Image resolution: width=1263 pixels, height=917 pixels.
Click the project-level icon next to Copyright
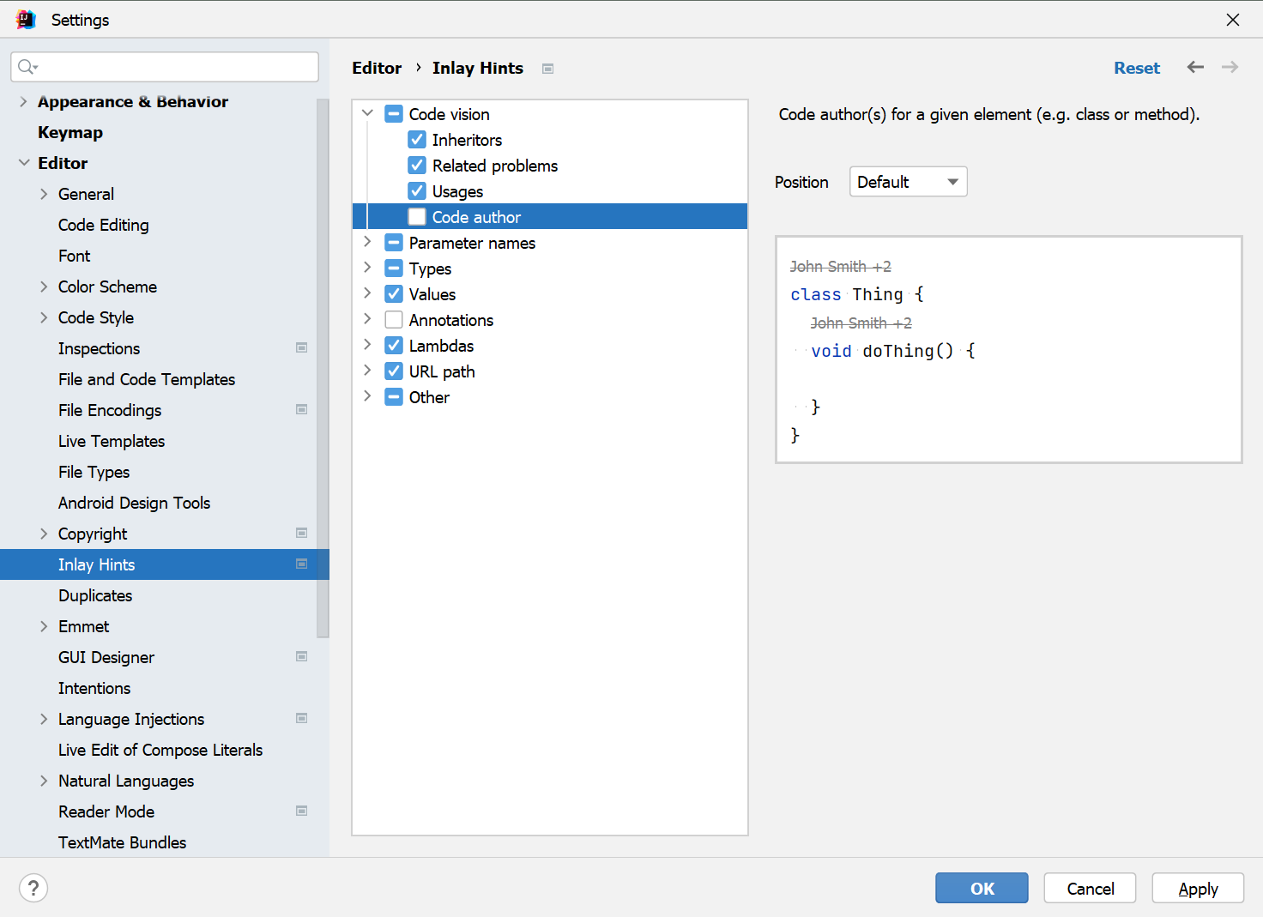pos(302,533)
